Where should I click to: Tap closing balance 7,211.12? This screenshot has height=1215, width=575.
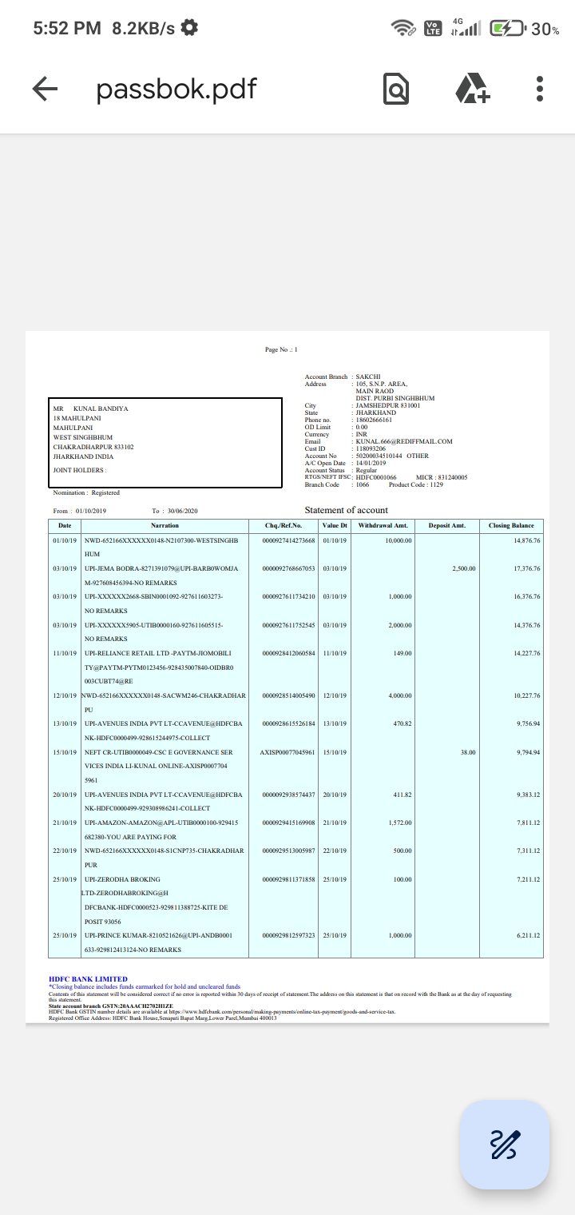529,878
